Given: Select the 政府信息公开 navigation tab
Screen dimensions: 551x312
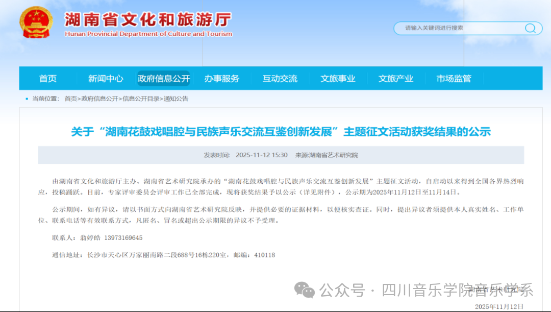Looking at the screenshot, I should tap(164, 79).
